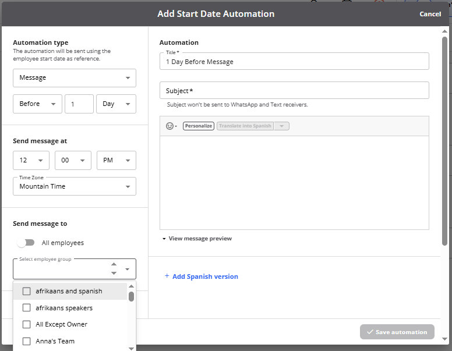Check the afrikaans speakers checkbox
Screen dimensions: 452x351
[27, 308]
